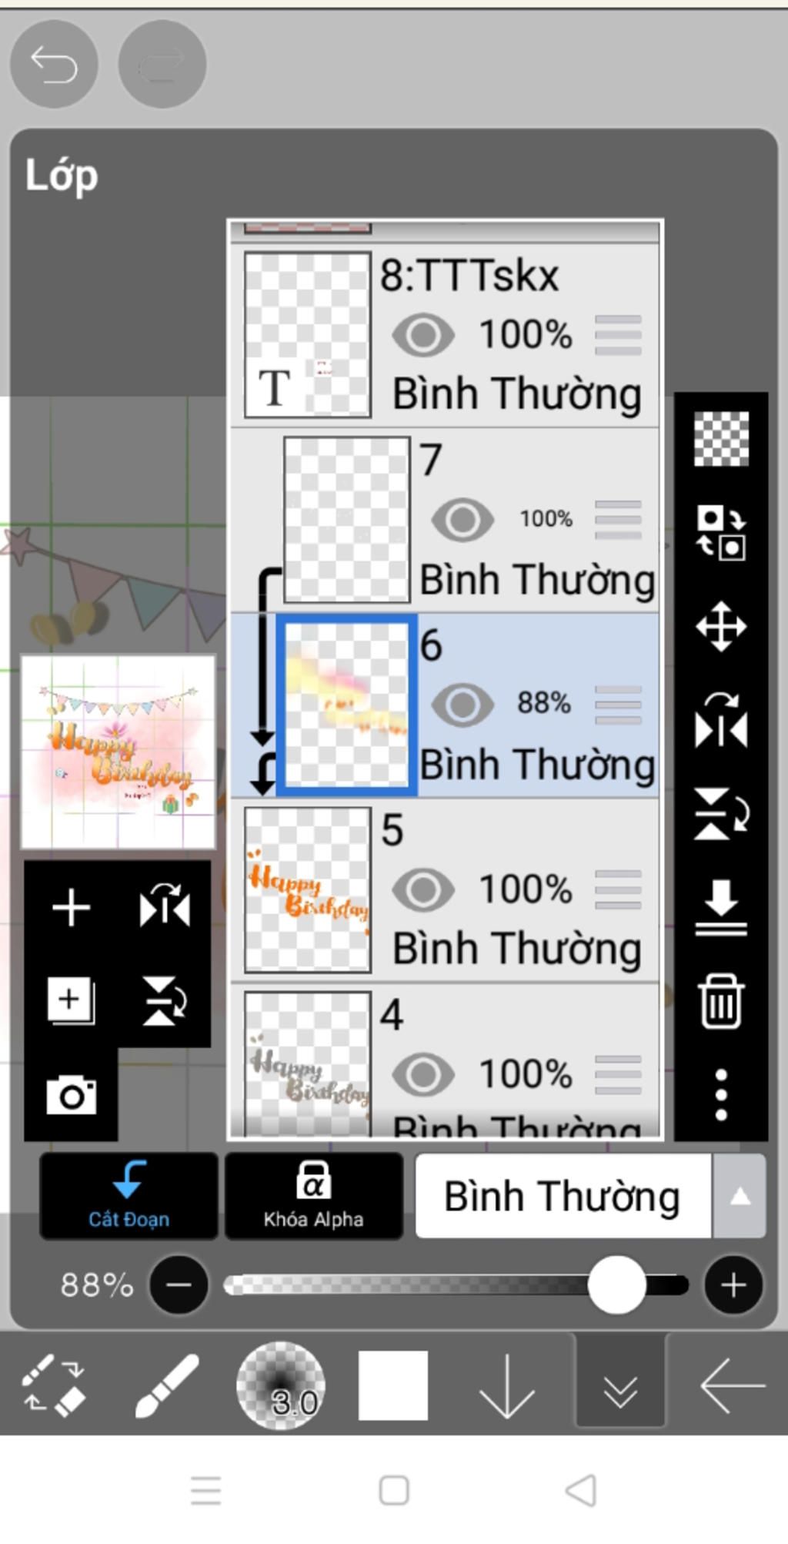Screen dimensions: 788x1544
Task: Open the three-dots layer options menu
Action: point(721,1094)
